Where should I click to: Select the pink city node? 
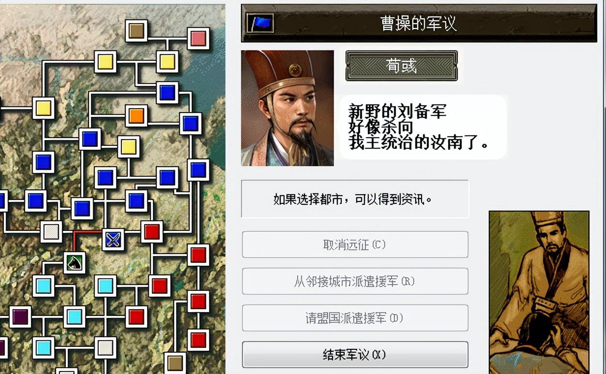198,39
